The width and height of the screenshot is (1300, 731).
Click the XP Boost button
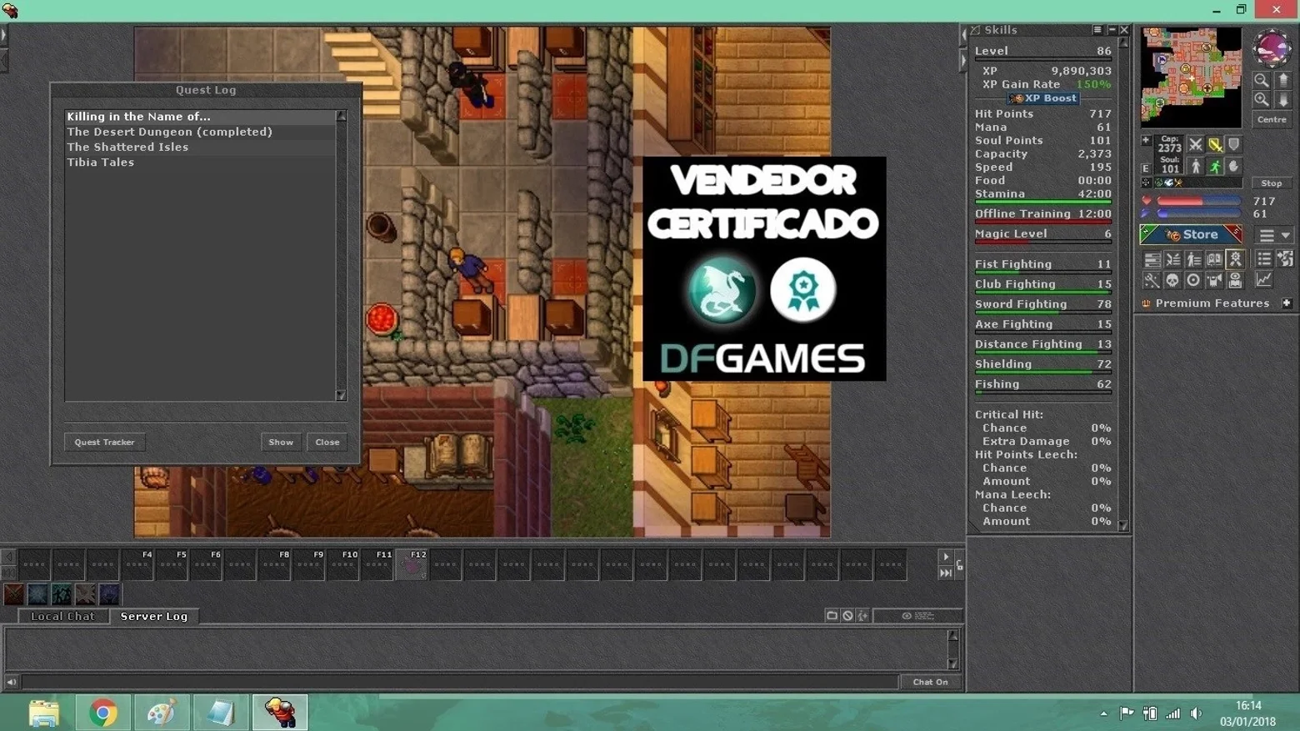click(1043, 98)
